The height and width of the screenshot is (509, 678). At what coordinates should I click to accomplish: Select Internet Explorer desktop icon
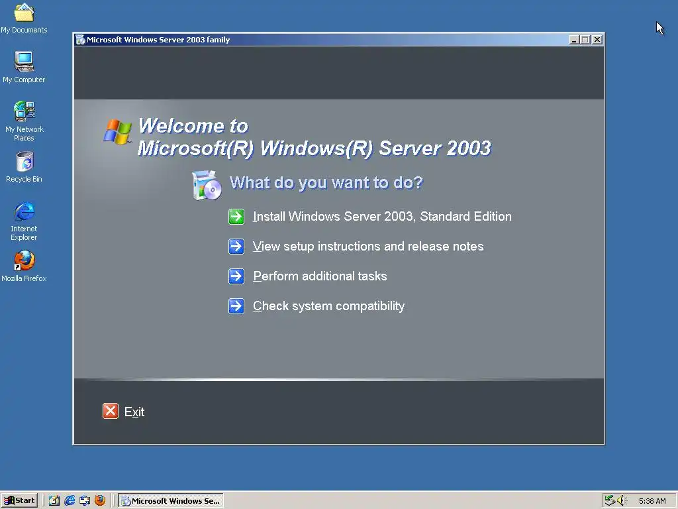coord(24,221)
